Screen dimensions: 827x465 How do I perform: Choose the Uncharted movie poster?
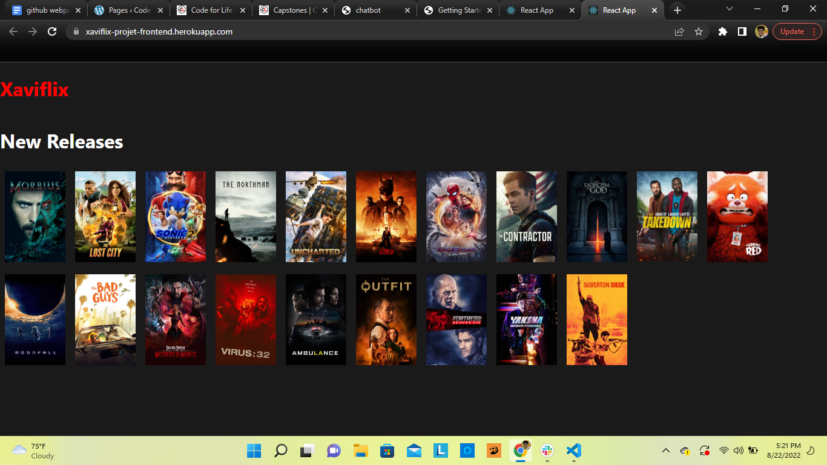tap(316, 217)
